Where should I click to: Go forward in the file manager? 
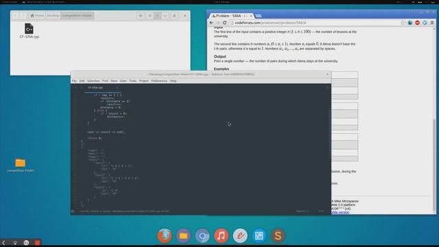(23, 16)
